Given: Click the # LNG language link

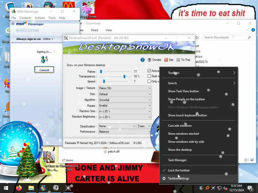Looking at the screenshot, I should pos(137,143).
